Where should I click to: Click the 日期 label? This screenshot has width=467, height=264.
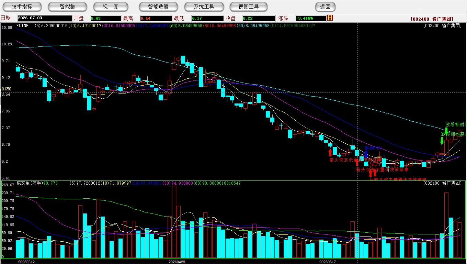[x=5, y=18]
